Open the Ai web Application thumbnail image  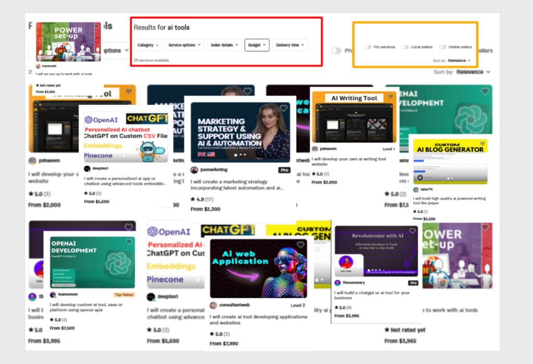(x=258, y=268)
